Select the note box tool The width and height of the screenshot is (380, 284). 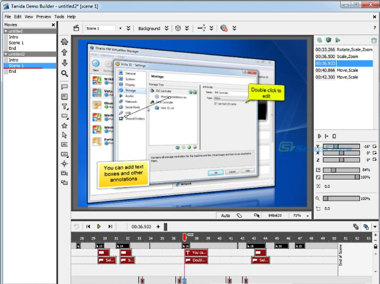tap(65, 97)
